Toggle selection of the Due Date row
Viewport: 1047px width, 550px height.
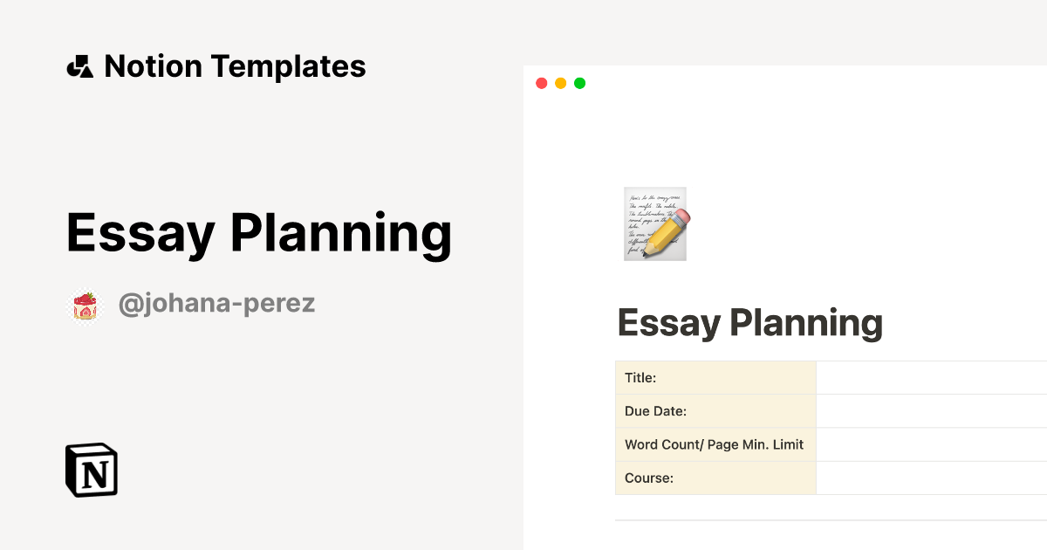click(715, 410)
